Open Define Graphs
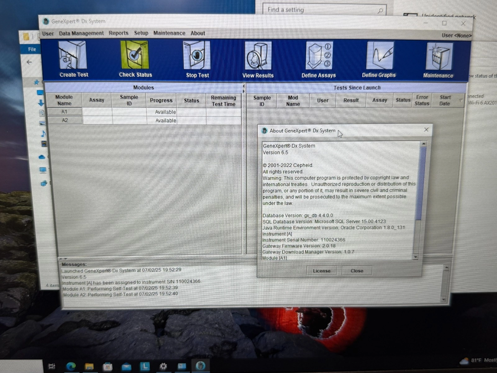 pos(379,60)
